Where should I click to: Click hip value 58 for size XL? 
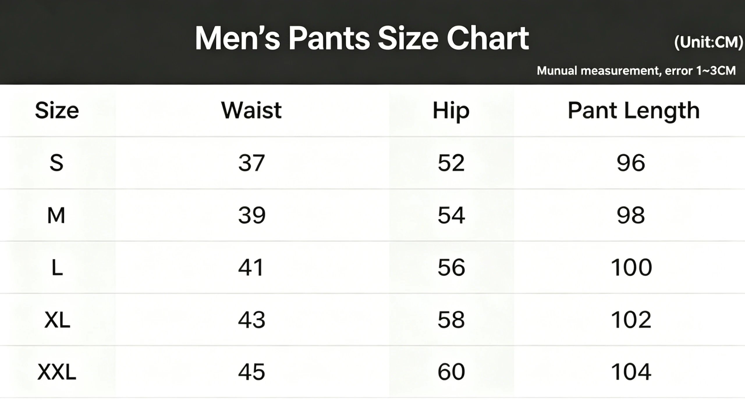coord(451,320)
